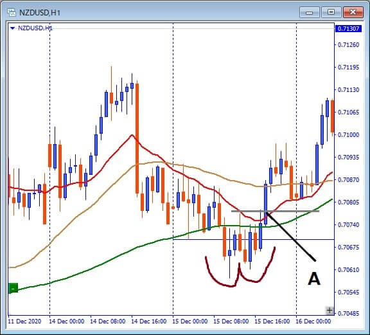
Task: Expand the NZDUSD,H1 chart dropdown arrow
Action: point(12,28)
